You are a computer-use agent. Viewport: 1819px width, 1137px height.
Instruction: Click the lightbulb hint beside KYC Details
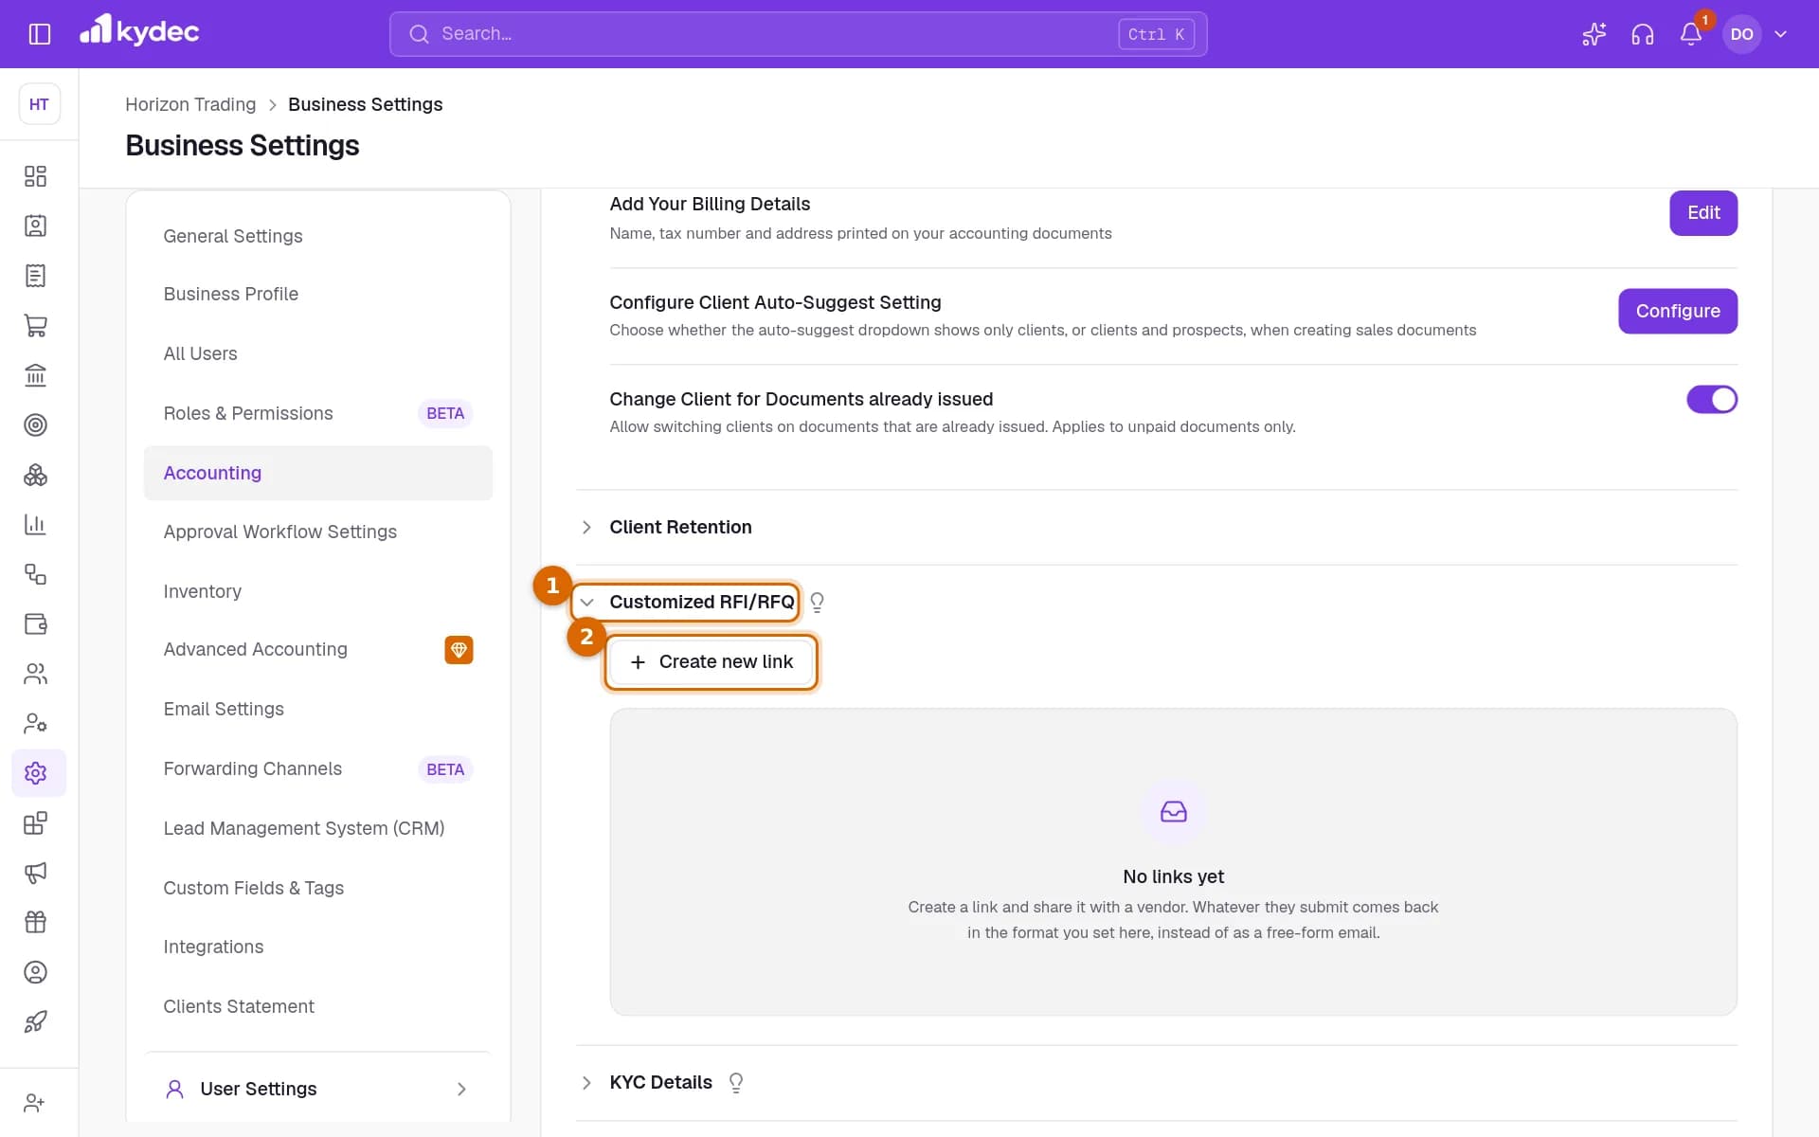coord(736,1083)
